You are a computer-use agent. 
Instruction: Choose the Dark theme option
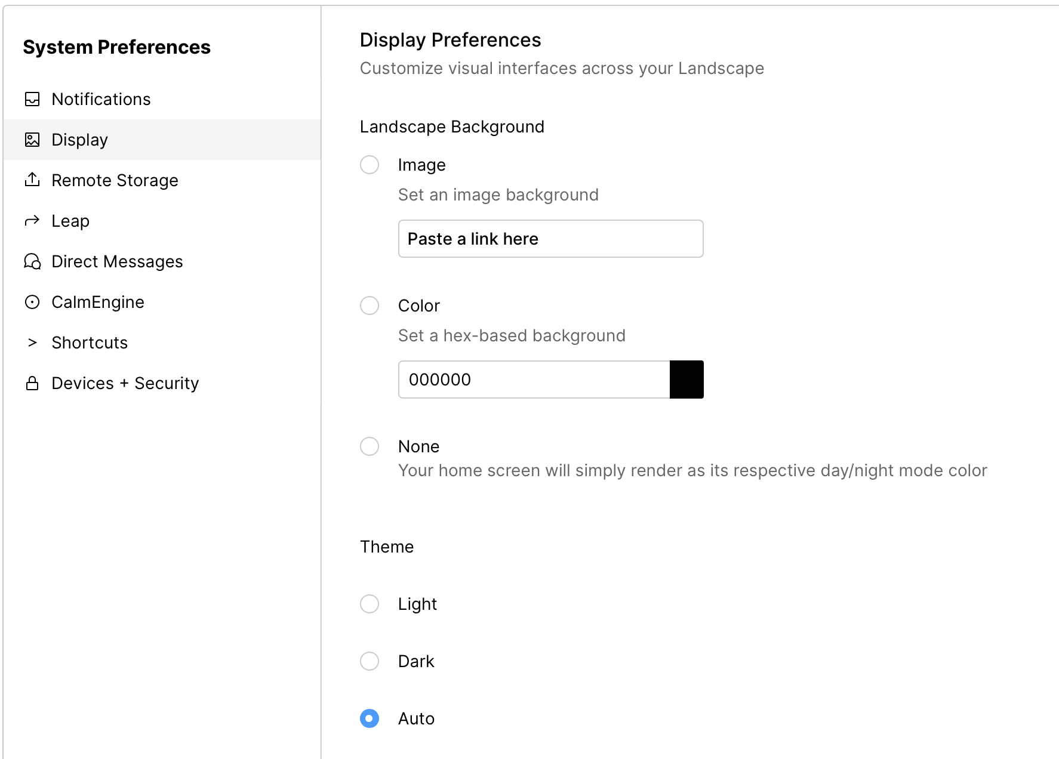(x=370, y=661)
